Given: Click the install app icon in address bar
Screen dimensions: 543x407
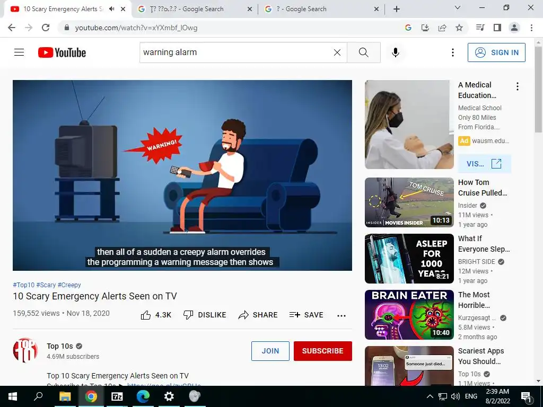Looking at the screenshot, I should click(425, 28).
